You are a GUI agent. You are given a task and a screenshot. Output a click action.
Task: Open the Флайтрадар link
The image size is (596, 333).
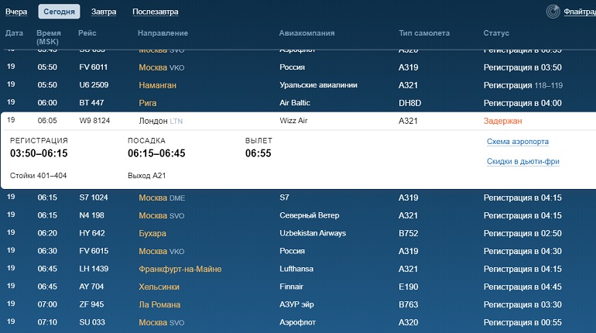[580, 12]
